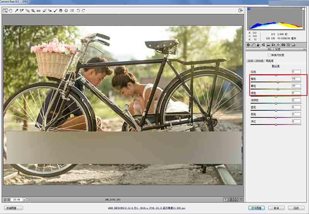This screenshot has height=214, width=309.
Task: Toggle shadow clipping warning in histogram
Action: coord(249,9)
